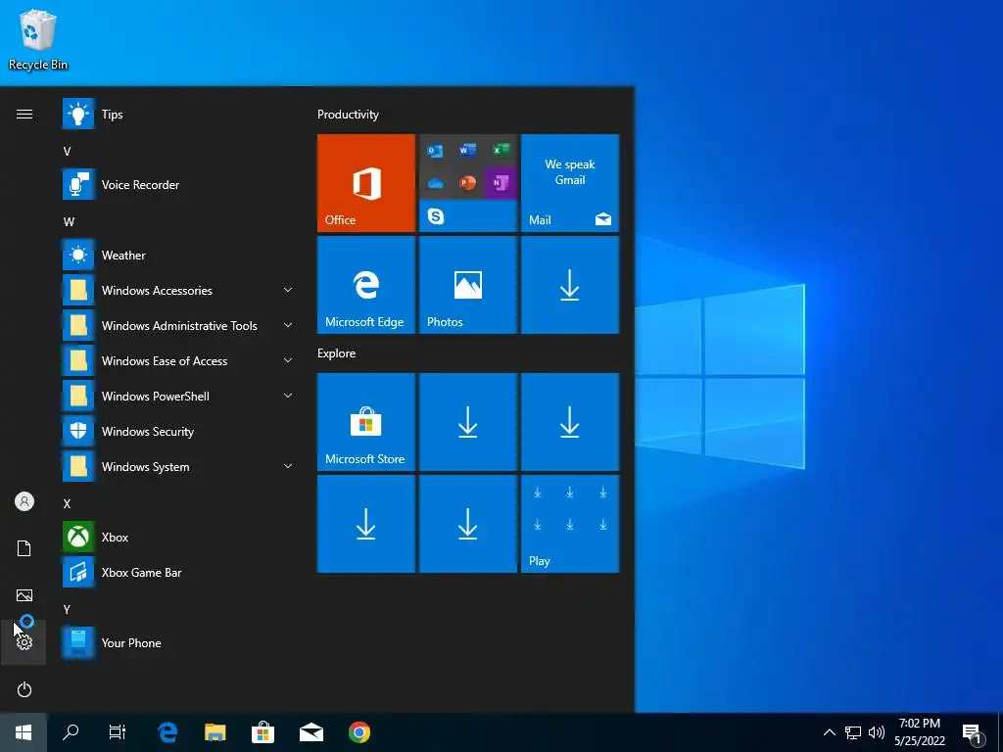Open the Recycle Bin on the desktop
This screenshot has height=752, width=1003.
(x=38, y=39)
